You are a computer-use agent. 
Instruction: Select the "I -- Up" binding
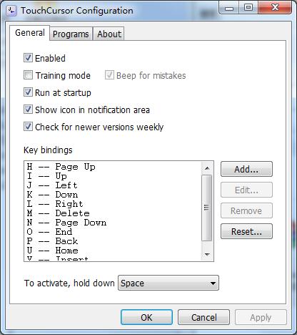112,176
